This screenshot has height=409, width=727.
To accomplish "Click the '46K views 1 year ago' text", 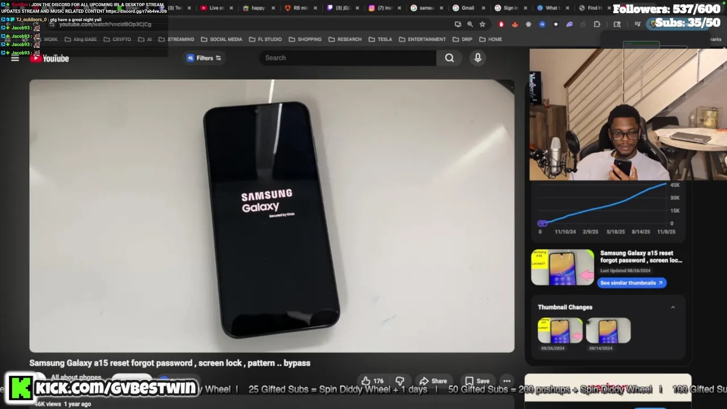I will (62, 404).
